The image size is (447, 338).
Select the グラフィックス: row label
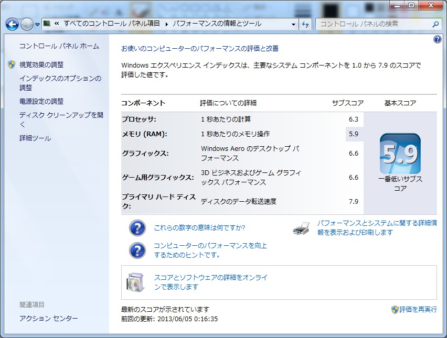(145, 153)
